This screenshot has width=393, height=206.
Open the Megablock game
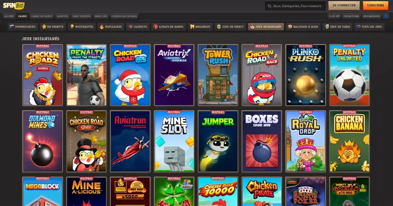pyautogui.click(x=43, y=192)
